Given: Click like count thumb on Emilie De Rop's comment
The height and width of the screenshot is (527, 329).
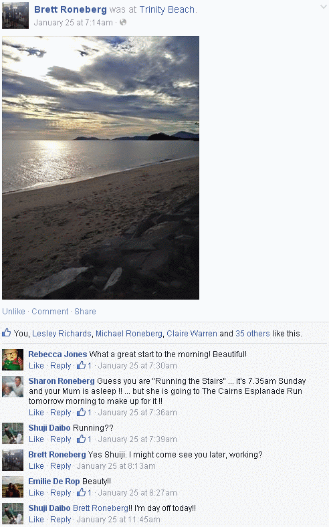Looking at the screenshot, I should pyautogui.click(x=81, y=492).
